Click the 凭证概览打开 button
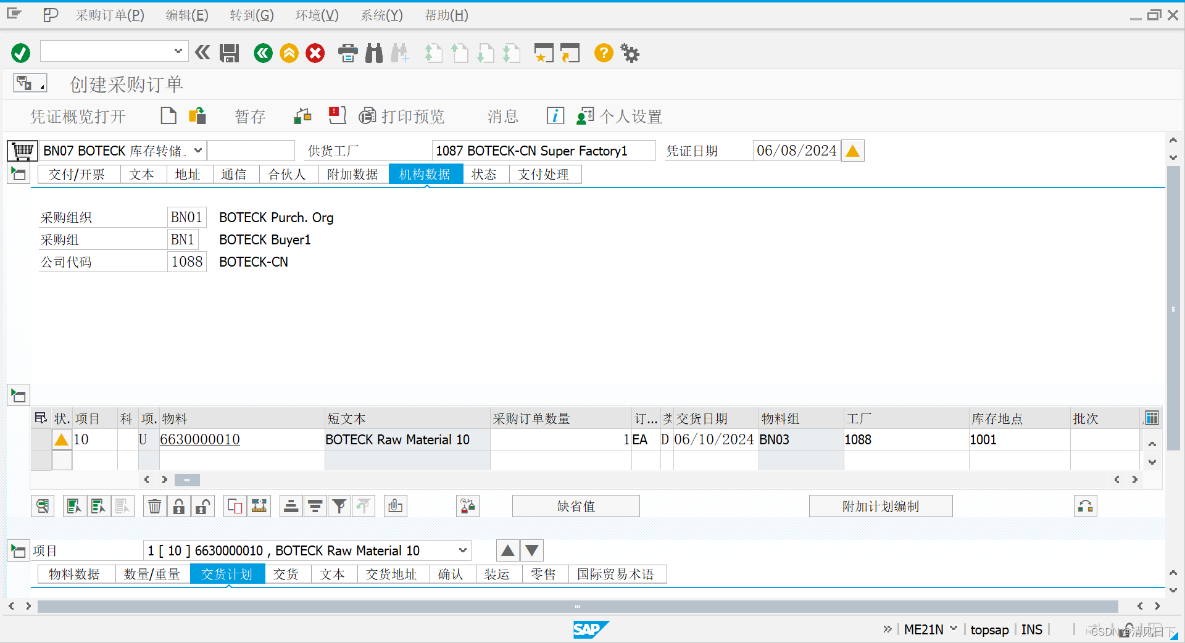 point(78,117)
